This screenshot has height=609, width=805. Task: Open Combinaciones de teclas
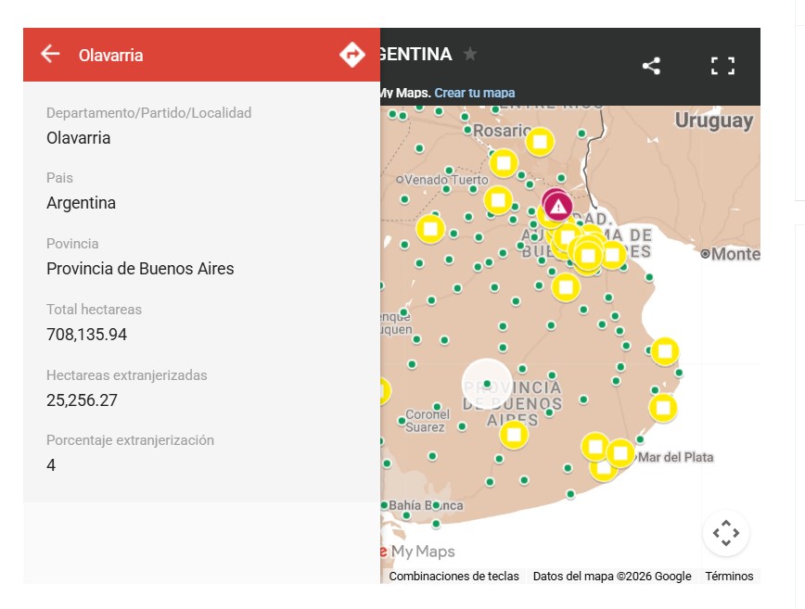pyautogui.click(x=454, y=577)
